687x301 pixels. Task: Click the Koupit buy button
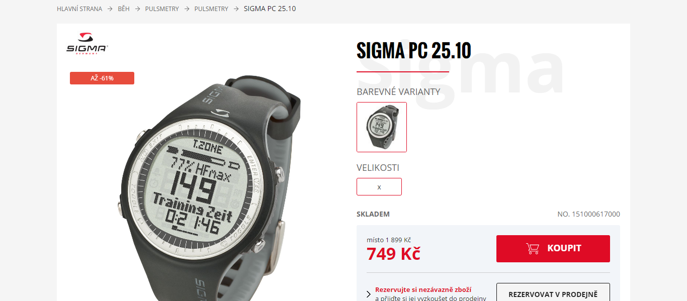point(553,249)
